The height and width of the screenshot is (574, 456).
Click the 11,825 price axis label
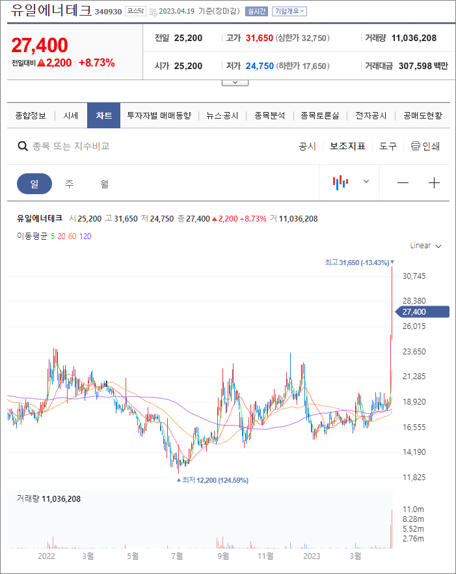(414, 478)
